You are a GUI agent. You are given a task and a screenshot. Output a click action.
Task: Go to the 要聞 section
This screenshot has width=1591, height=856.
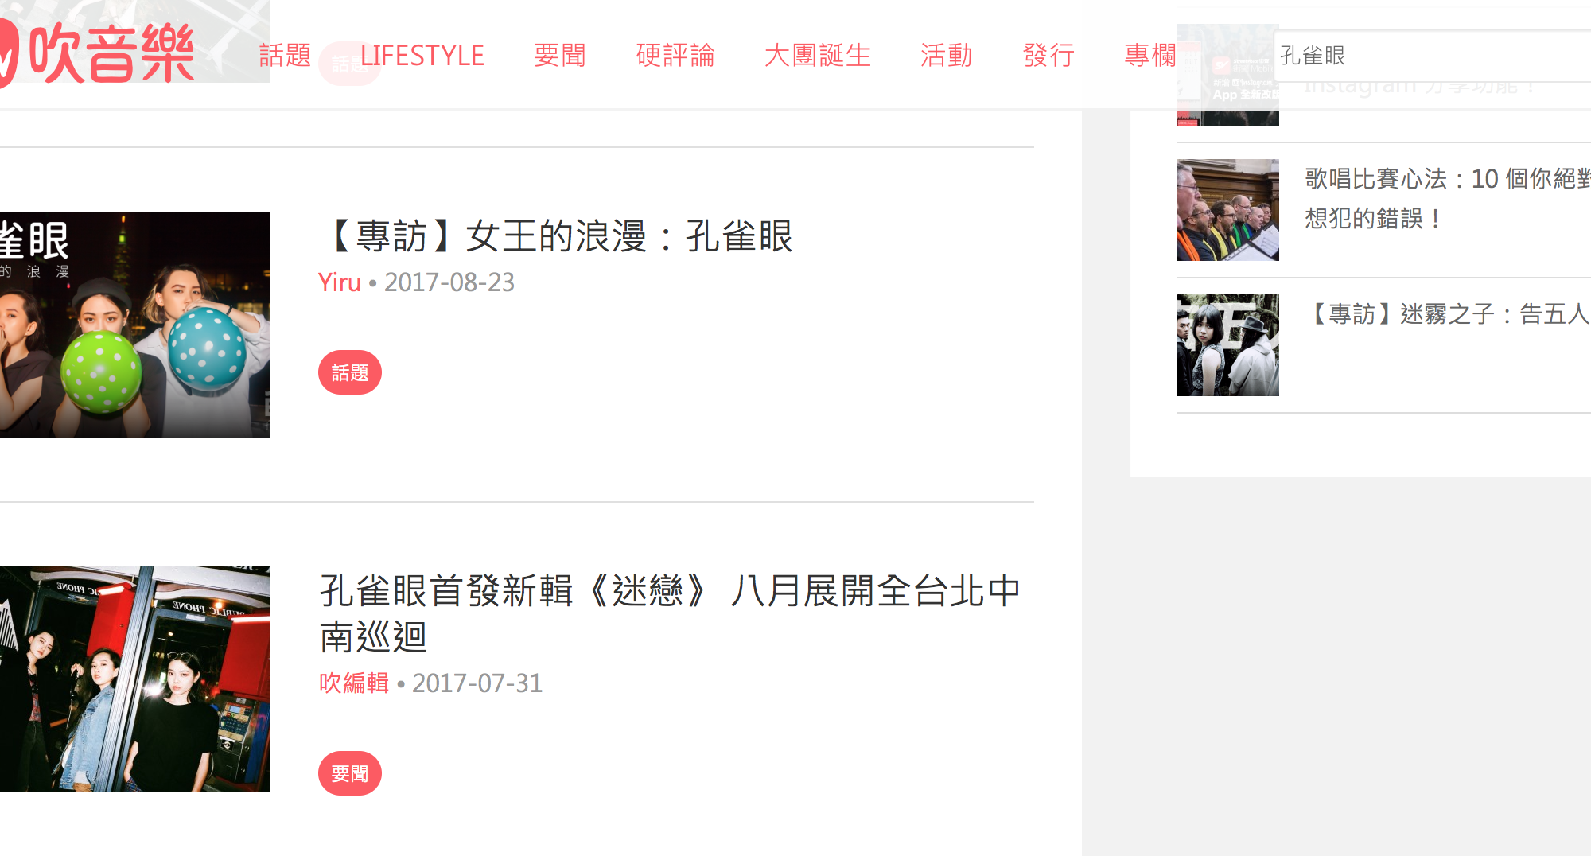(559, 55)
